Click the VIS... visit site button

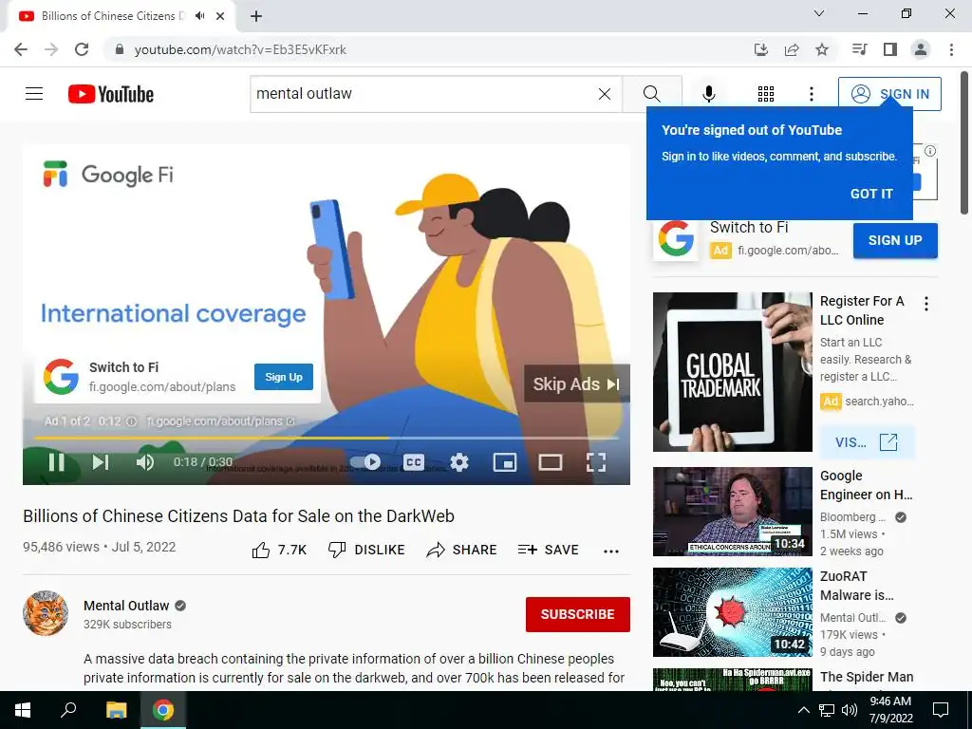click(867, 442)
